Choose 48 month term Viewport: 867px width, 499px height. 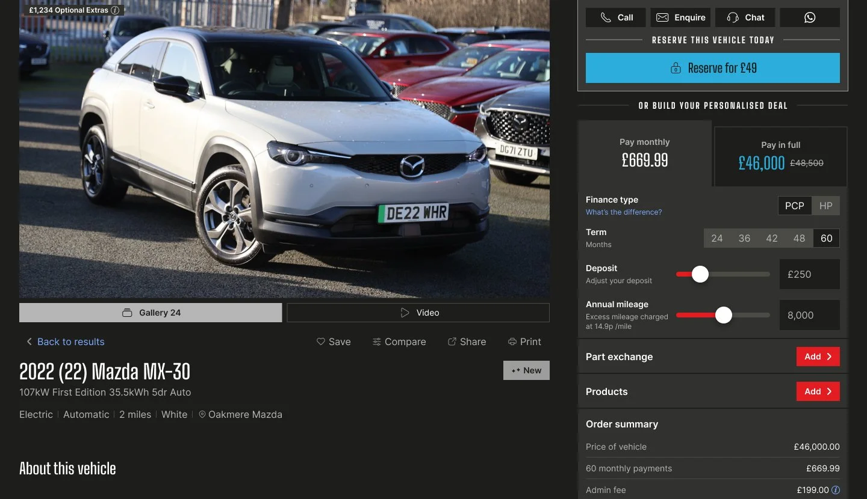tap(800, 238)
